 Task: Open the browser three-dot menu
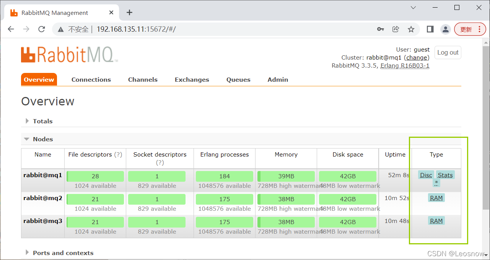tap(479, 29)
